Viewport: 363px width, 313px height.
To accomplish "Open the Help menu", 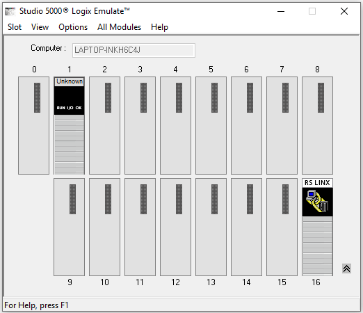I will pos(159,27).
